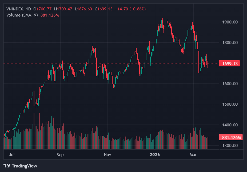This screenshot has width=247, height=172.
Task: Click the 1900.00 price axis label
Action: pos(229,22)
